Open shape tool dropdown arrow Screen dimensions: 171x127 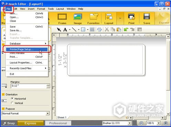[88, 30]
